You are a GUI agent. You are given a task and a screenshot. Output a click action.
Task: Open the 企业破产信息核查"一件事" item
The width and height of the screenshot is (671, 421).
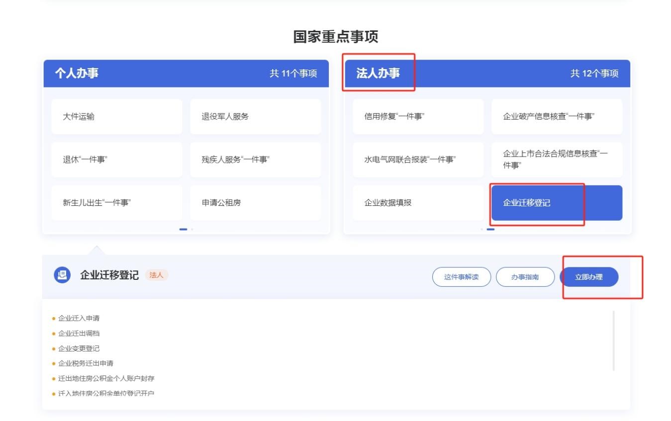point(556,117)
